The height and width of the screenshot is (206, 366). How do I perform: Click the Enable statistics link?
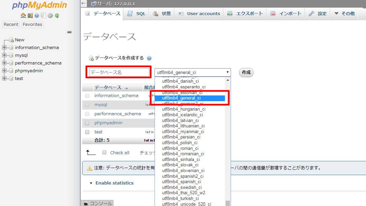114,183
